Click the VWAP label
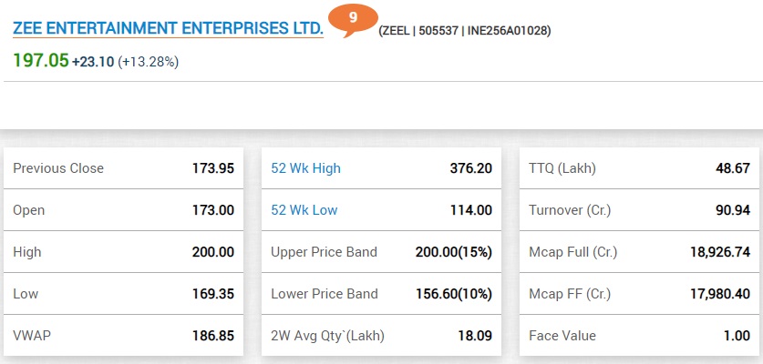The image size is (763, 364). (32, 336)
